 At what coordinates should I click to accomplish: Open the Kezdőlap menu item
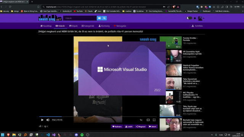pos(46,26)
